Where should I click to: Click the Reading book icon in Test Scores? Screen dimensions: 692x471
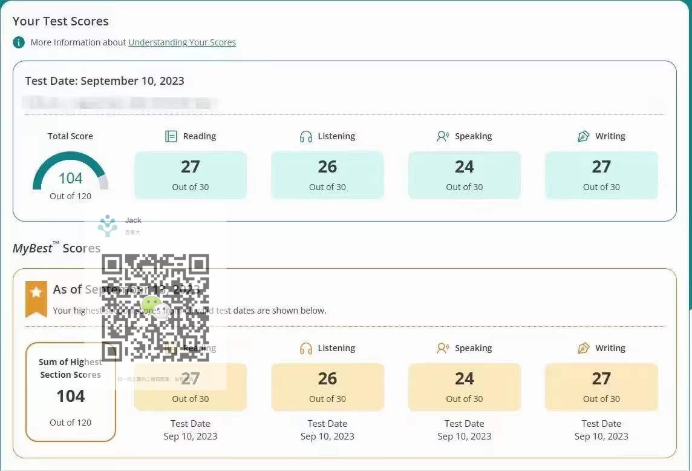coord(171,136)
